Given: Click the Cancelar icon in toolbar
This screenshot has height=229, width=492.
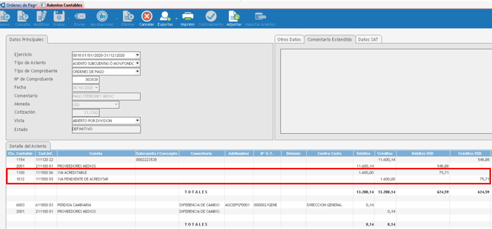Looking at the screenshot, I should pos(147,17).
